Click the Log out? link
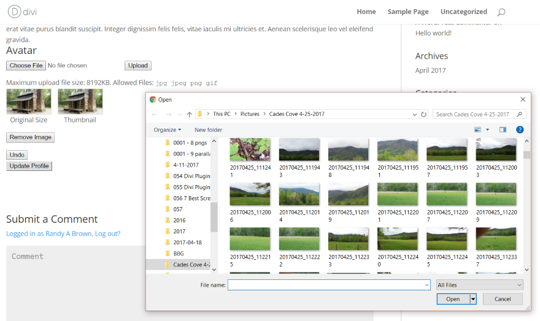The width and height of the screenshot is (540, 321). pos(108,233)
